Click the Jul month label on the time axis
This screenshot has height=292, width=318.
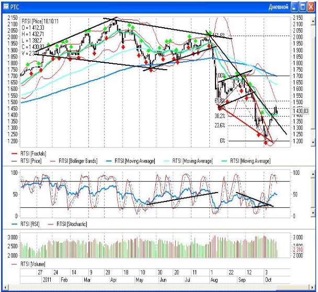(187, 280)
